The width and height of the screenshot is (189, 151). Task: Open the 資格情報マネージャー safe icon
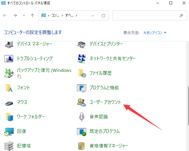(81, 146)
